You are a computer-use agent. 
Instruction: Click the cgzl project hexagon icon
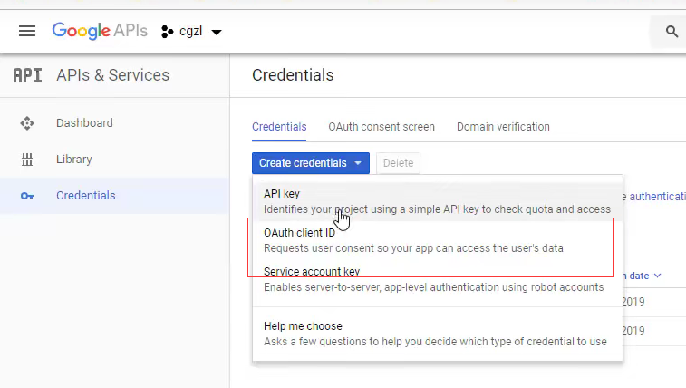(x=167, y=32)
